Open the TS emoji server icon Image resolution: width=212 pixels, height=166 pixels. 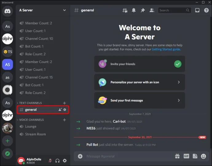[x=7, y=52]
